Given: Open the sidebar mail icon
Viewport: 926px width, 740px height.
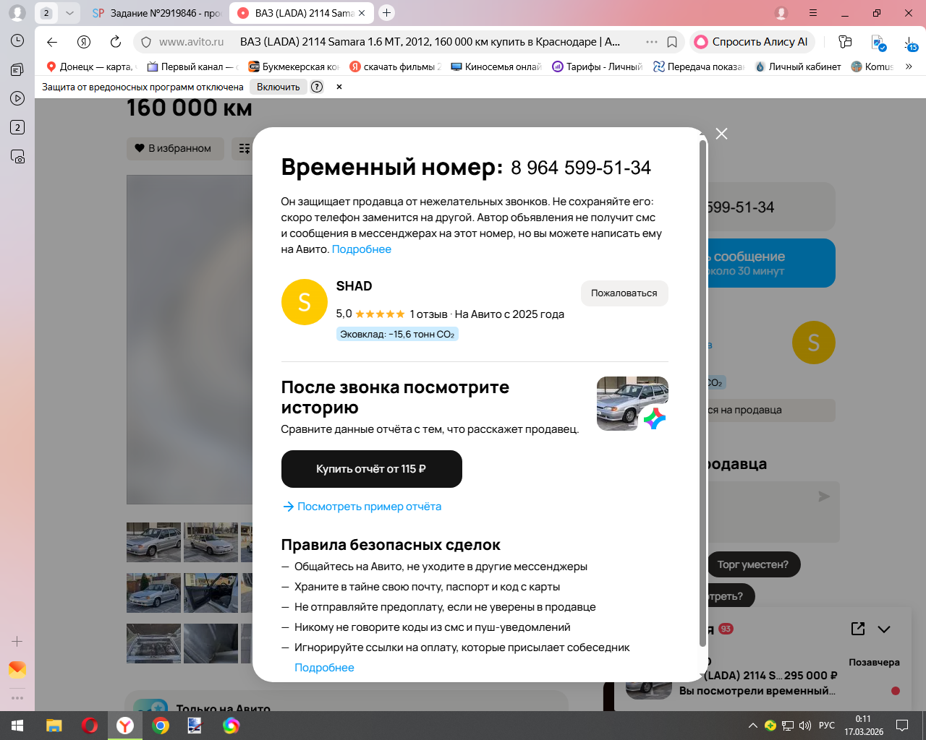Looking at the screenshot, I should (17, 670).
